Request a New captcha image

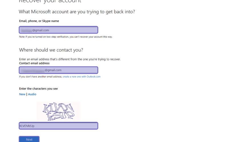(22, 94)
